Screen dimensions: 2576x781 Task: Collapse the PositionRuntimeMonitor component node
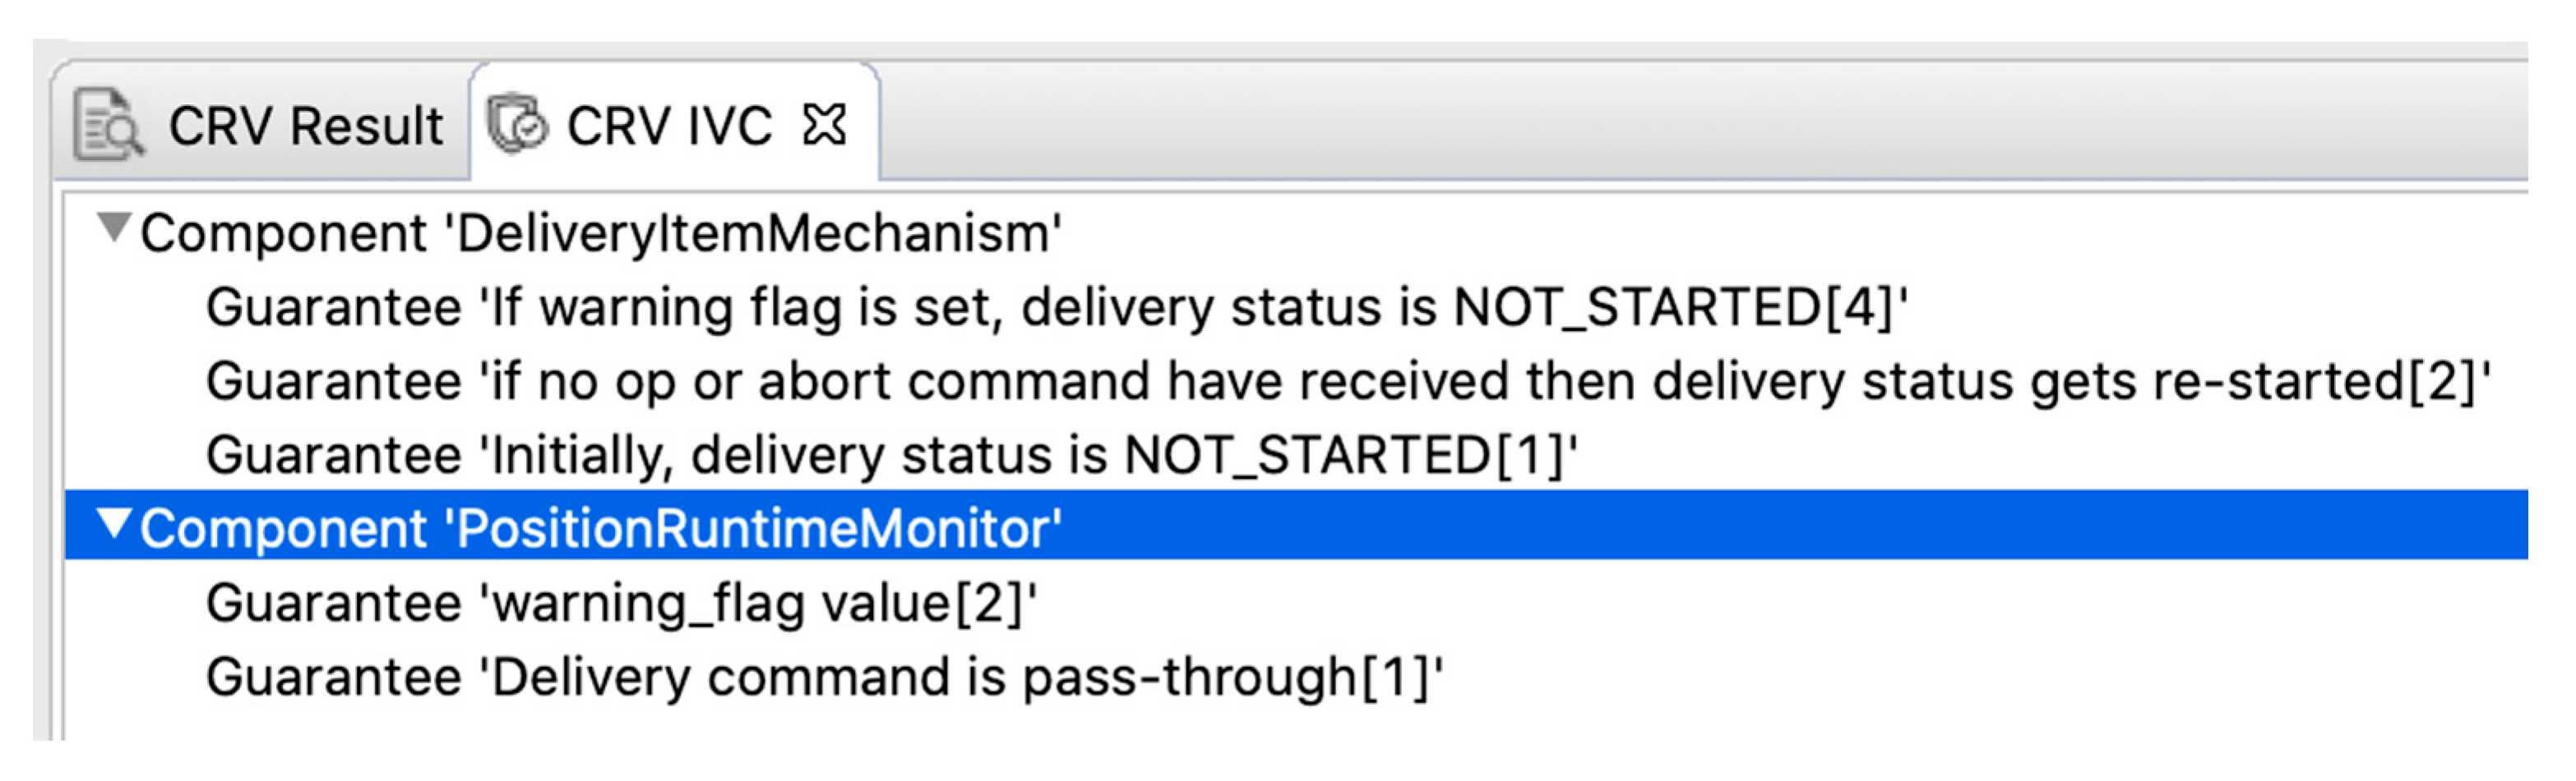114,522
